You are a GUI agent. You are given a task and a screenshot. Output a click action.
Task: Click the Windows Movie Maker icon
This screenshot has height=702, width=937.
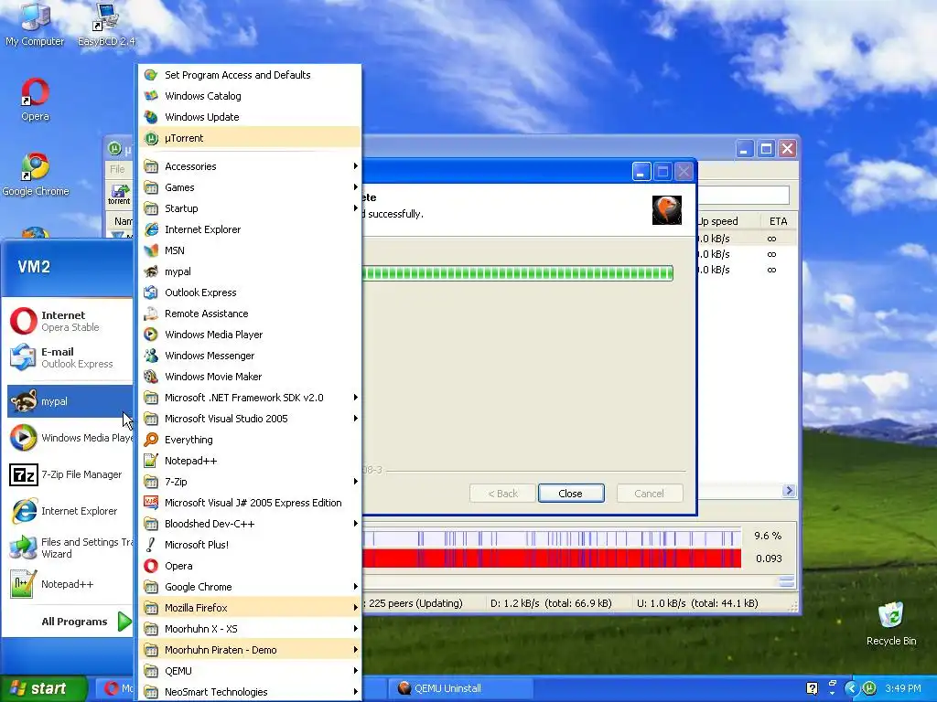[x=151, y=377]
